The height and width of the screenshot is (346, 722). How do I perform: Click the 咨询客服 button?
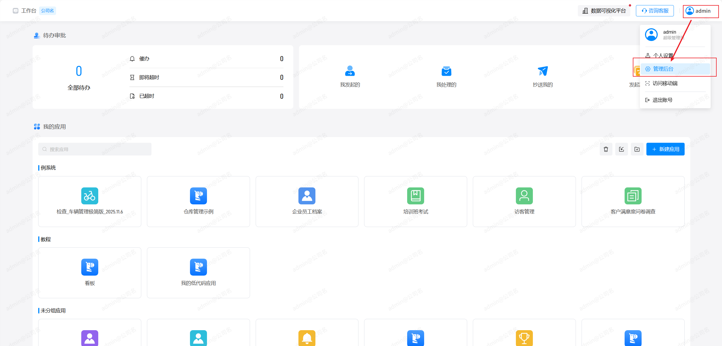pos(655,11)
